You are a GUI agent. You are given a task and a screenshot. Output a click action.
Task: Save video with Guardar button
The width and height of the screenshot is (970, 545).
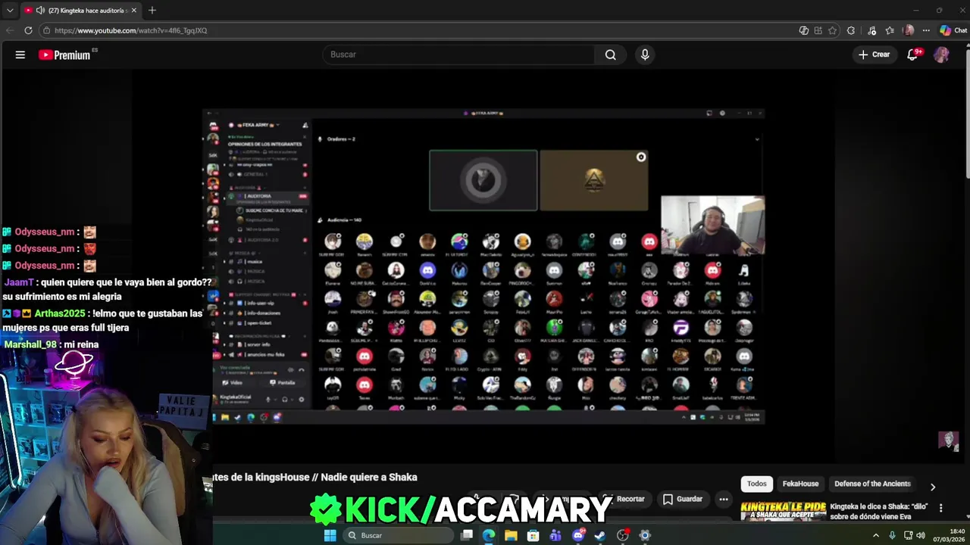tap(682, 499)
